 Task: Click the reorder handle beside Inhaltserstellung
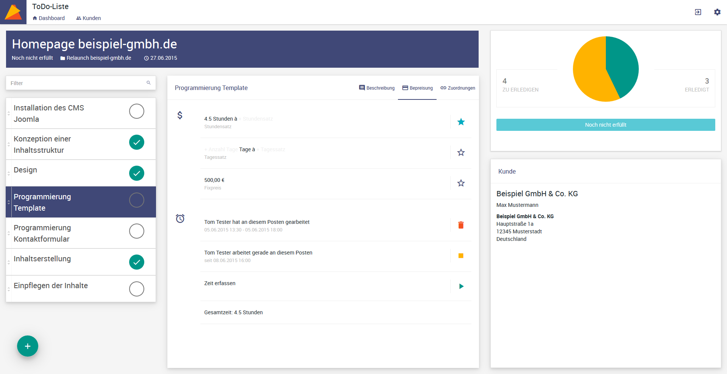(x=9, y=262)
